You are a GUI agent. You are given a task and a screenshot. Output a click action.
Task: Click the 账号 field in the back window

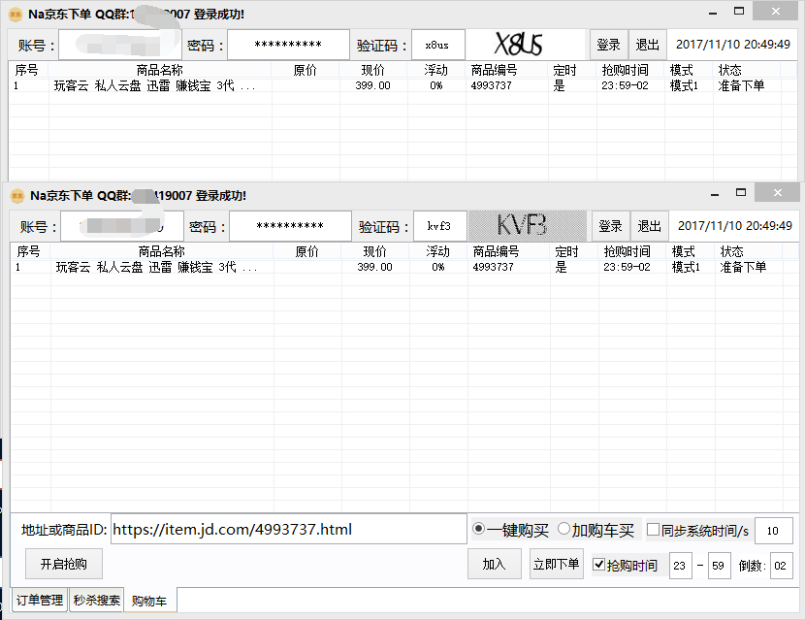tap(119, 45)
